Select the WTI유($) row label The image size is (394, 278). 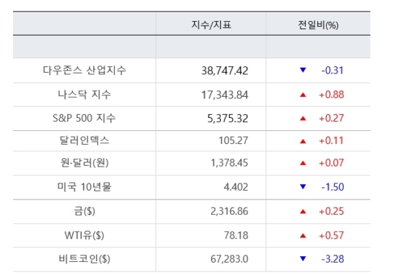[x=84, y=235]
